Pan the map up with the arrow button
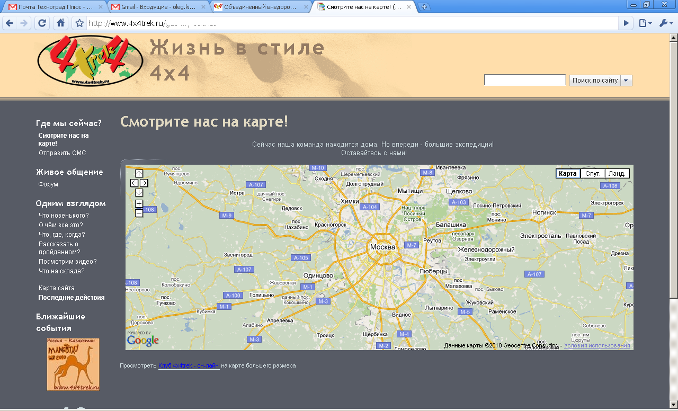The image size is (678, 411). tap(139, 173)
